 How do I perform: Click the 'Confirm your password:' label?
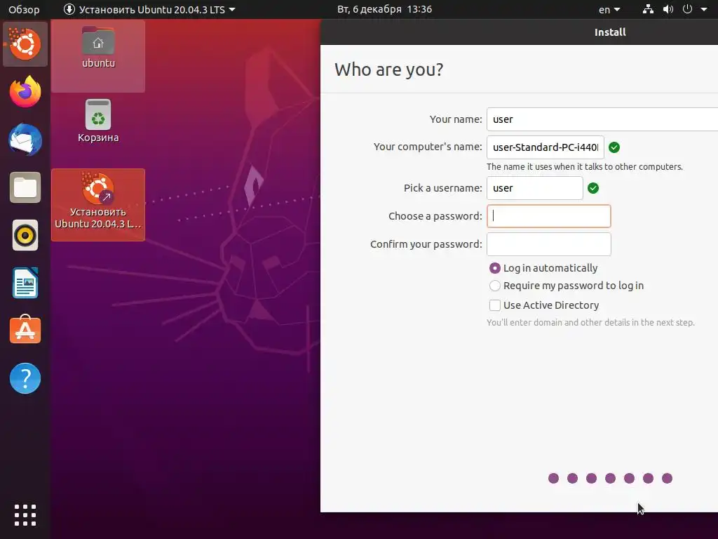click(426, 244)
